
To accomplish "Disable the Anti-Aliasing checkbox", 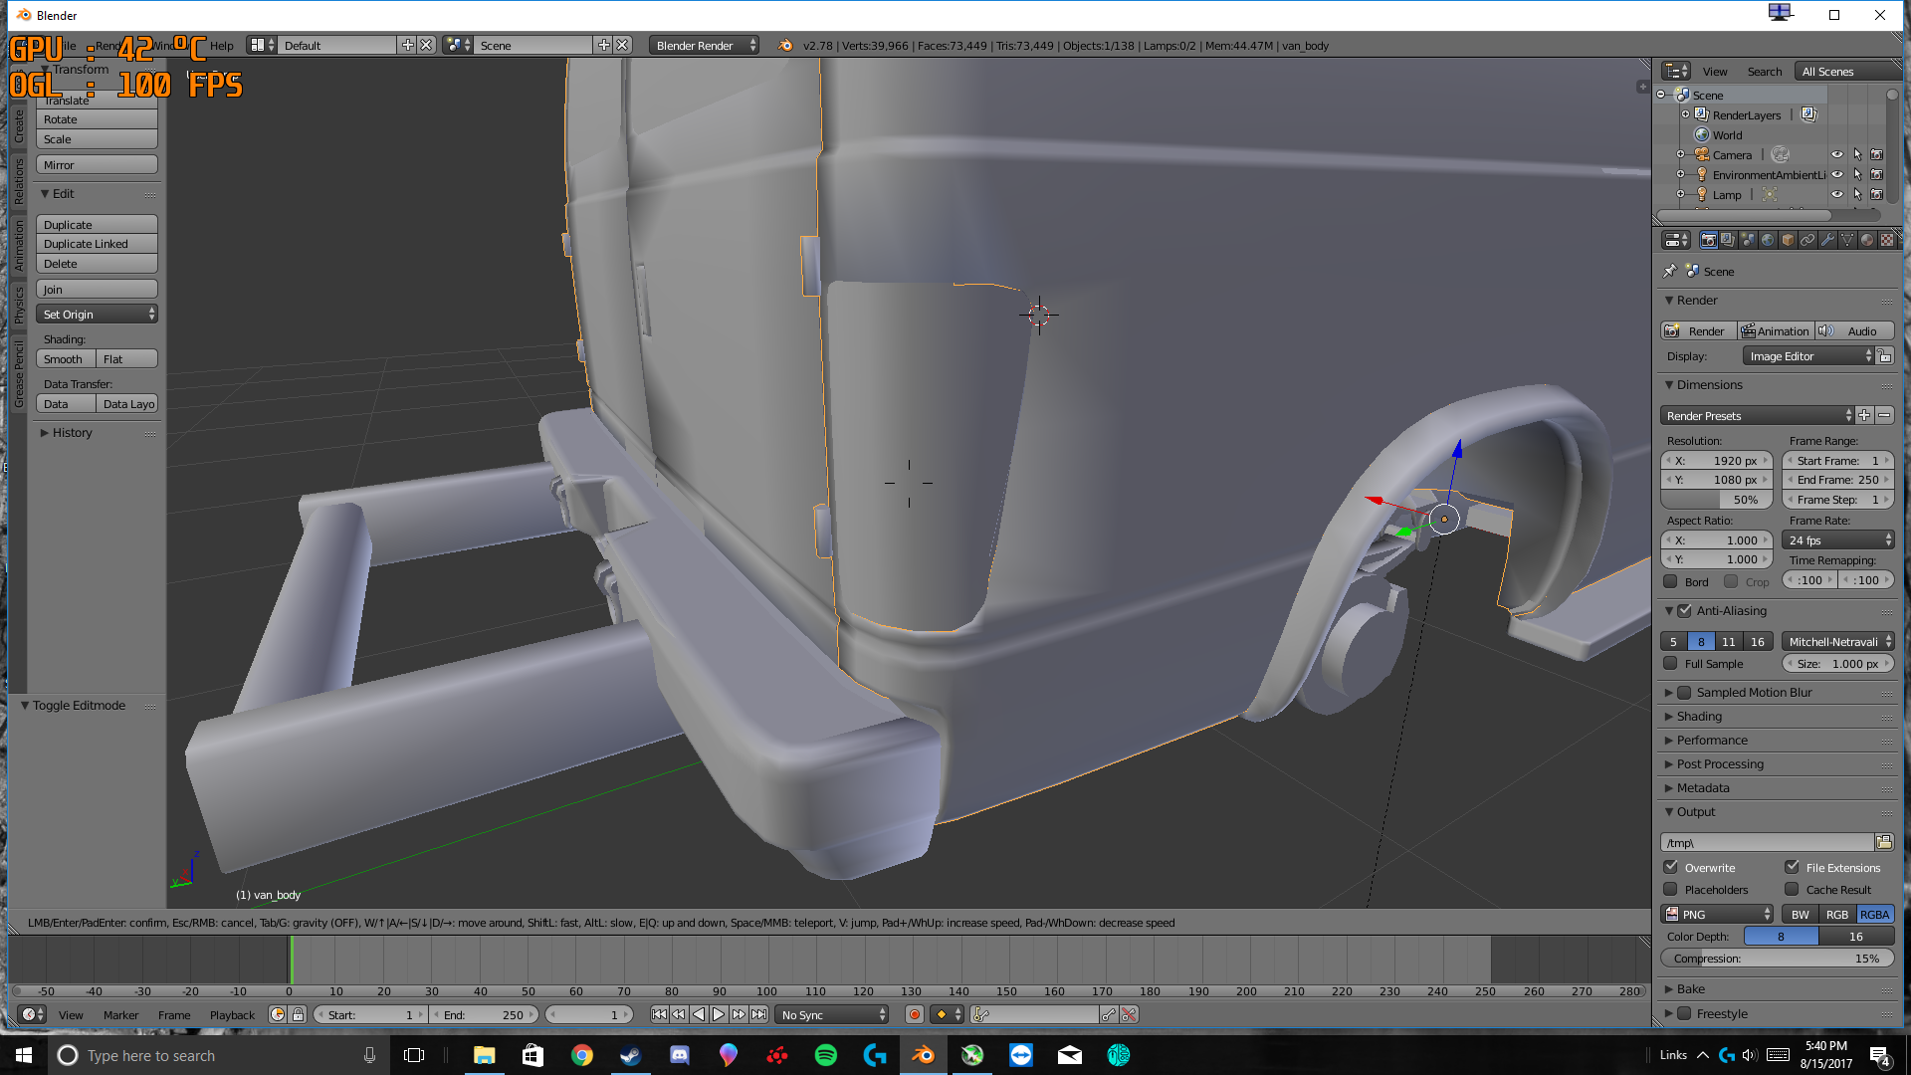I will pos(1684,610).
